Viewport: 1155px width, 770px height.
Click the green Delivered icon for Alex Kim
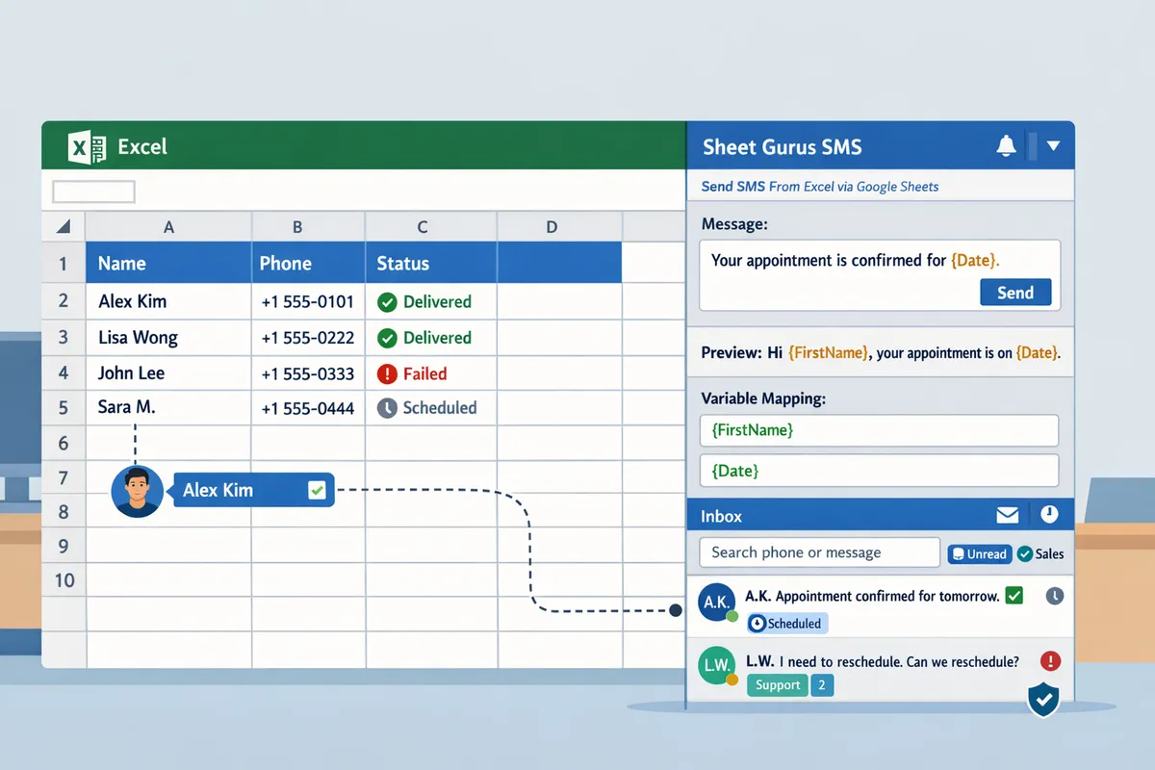pos(387,302)
